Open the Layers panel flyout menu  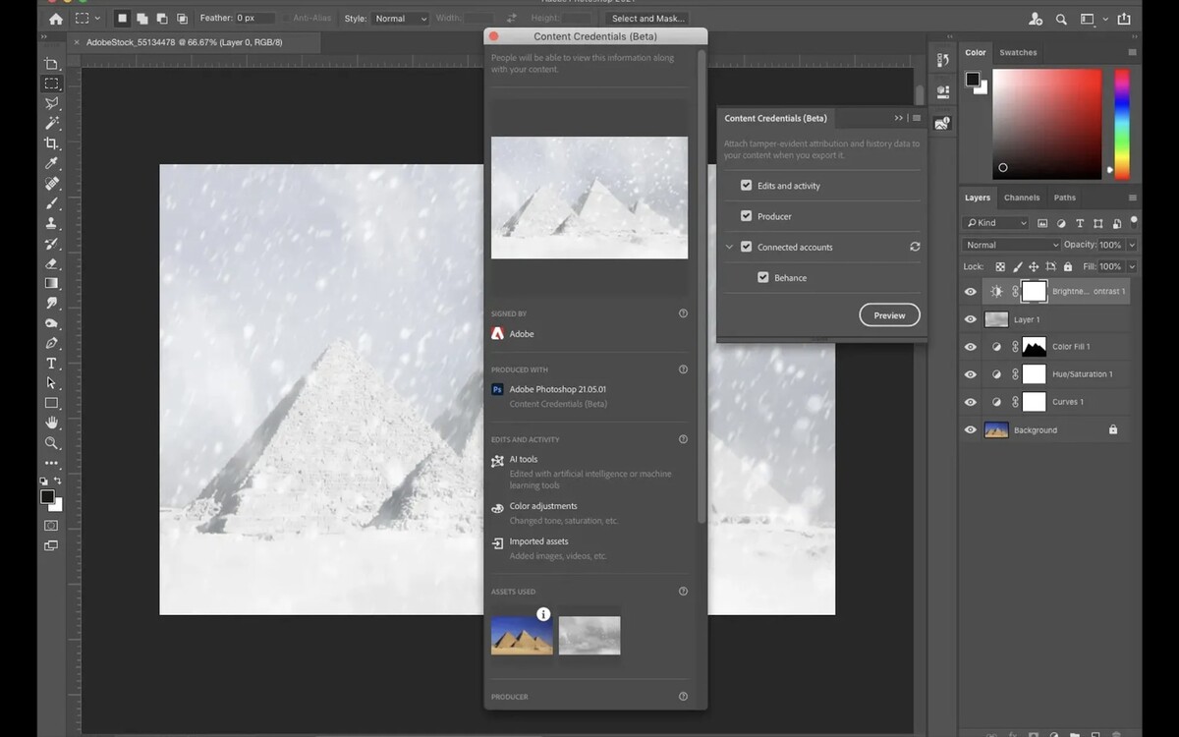tap(1132, 198)
